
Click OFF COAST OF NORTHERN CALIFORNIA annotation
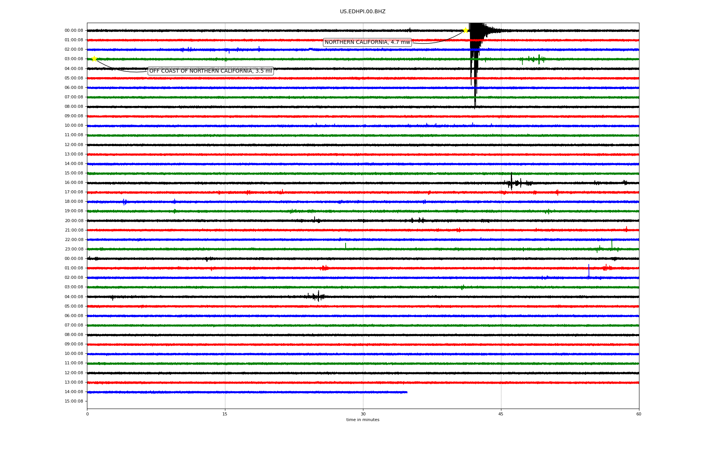click(x=210, y=71)
